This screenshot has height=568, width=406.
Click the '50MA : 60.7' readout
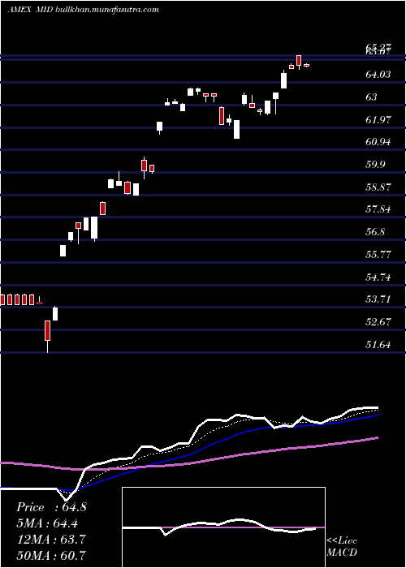click(x=51, y=555)
